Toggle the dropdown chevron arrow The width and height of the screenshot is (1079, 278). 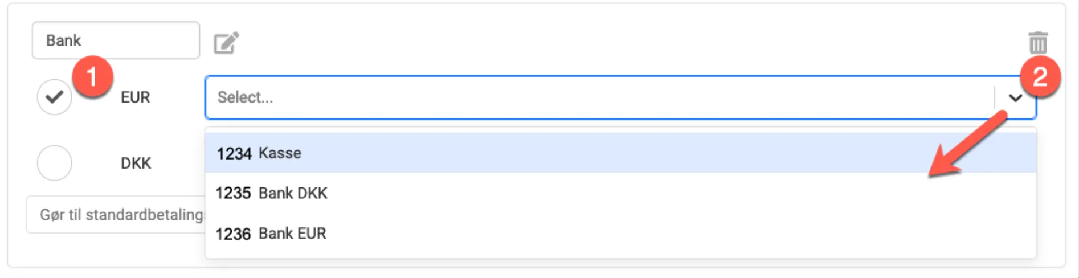point(1015,98)
